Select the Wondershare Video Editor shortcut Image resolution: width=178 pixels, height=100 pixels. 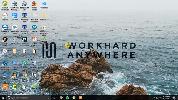(5, 65)
